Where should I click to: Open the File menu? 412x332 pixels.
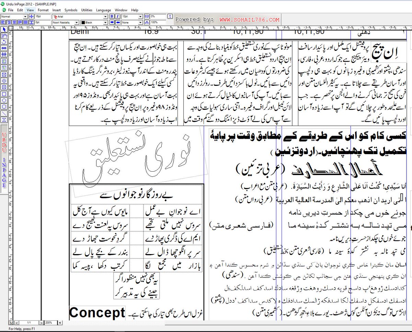[x=11, y=10]
